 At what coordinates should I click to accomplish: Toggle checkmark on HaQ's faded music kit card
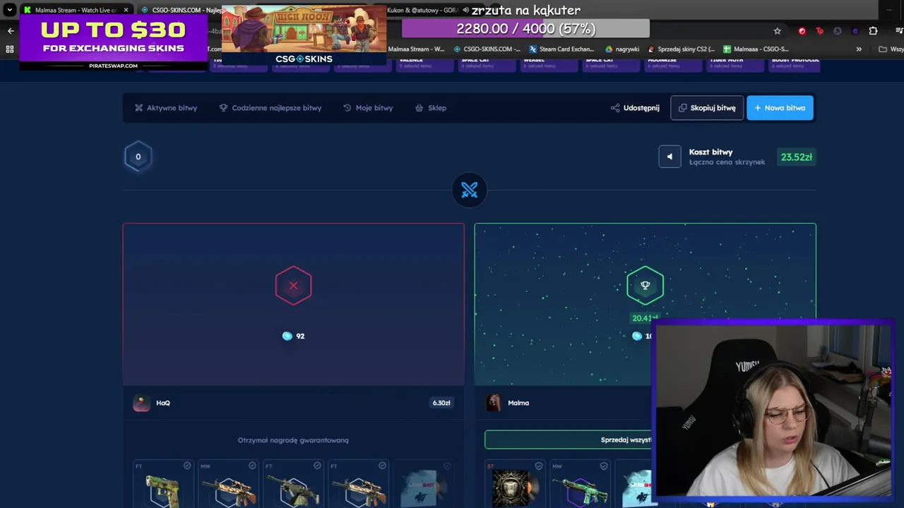coord(447,466)
